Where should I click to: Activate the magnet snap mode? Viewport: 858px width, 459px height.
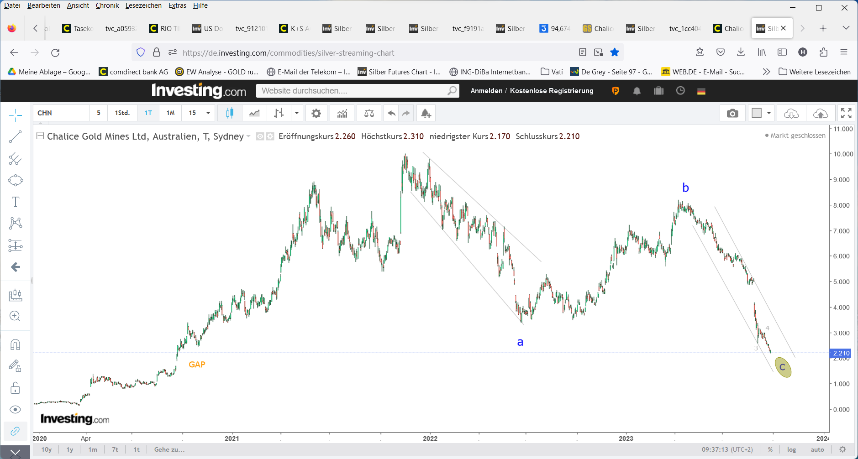pyautogui.click(x=15, y=344)
